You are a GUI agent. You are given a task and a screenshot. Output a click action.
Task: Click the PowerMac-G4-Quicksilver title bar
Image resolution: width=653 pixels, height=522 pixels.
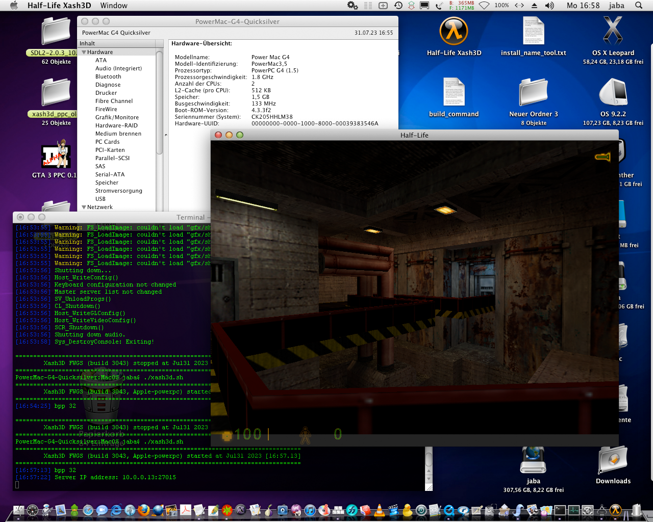[x=237, y=21]
